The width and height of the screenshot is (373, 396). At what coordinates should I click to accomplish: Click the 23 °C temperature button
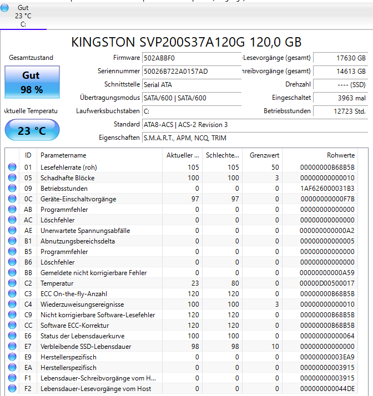click(32, 130)
